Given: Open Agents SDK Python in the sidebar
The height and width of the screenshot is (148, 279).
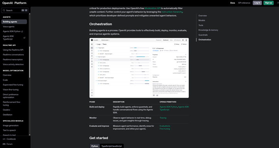Looking at the screenshot, I should tap(12, 32).
